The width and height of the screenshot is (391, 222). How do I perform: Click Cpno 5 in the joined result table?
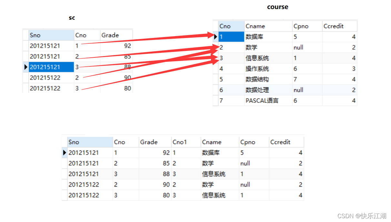(x=254, y=153)
